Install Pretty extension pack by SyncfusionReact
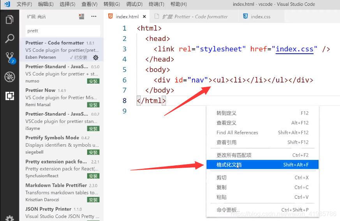340x221 pixels. (x=93, y=176)
